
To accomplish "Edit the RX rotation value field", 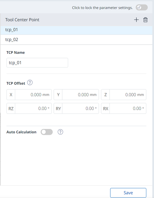I will [x=128, y=108].
